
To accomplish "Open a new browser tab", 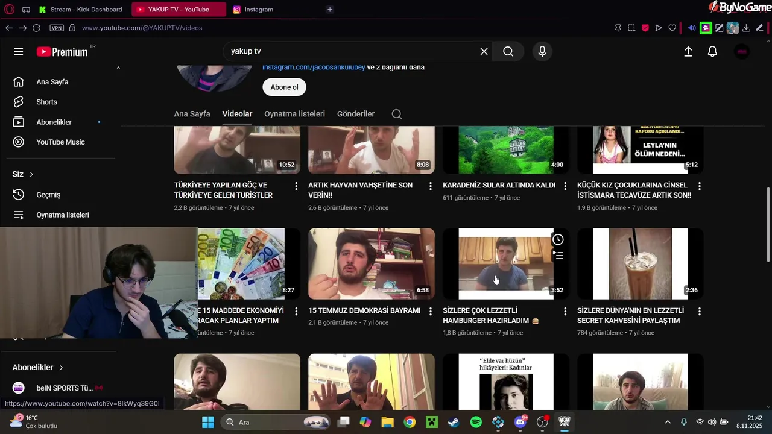I will (329, 10).
